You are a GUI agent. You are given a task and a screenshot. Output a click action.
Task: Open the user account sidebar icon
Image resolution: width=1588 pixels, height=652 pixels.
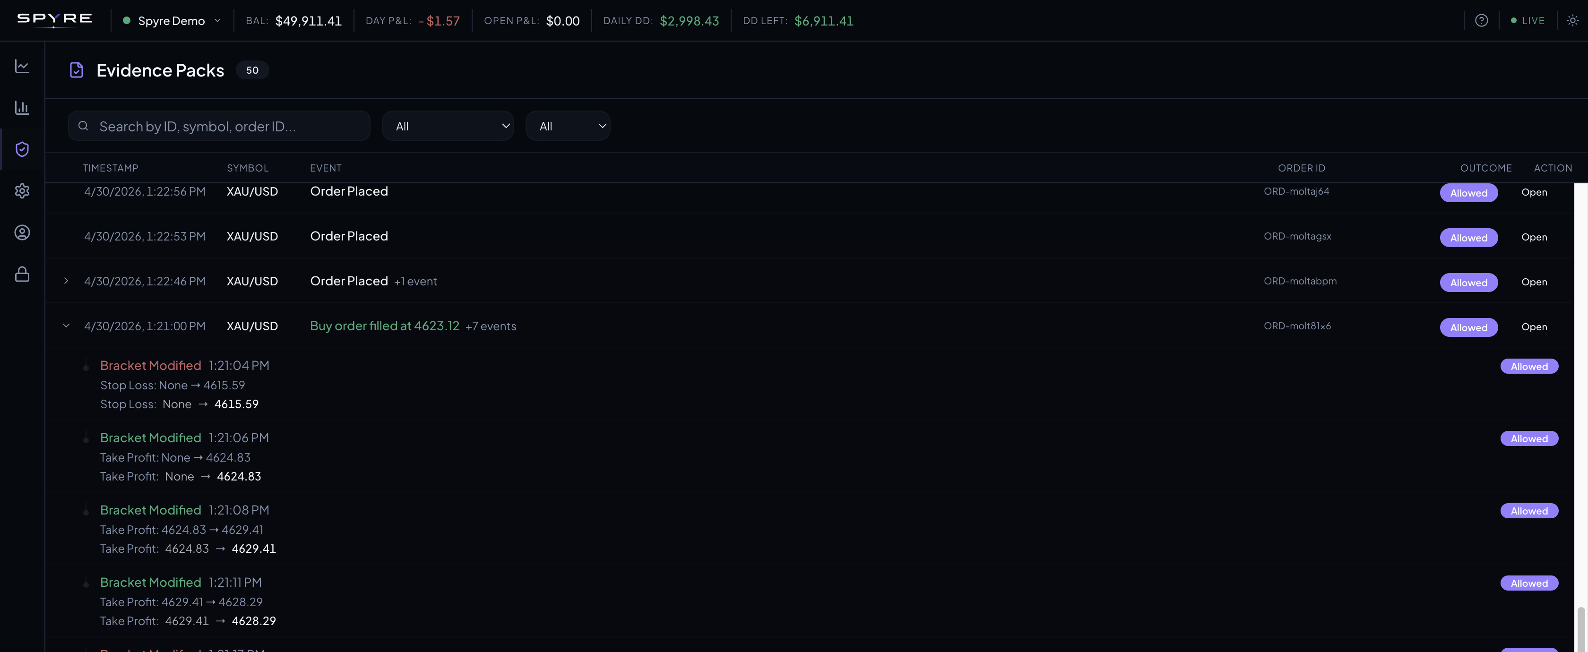click(x=22, y=232)
